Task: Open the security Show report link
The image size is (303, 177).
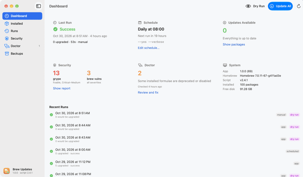Action: point(62,88)
